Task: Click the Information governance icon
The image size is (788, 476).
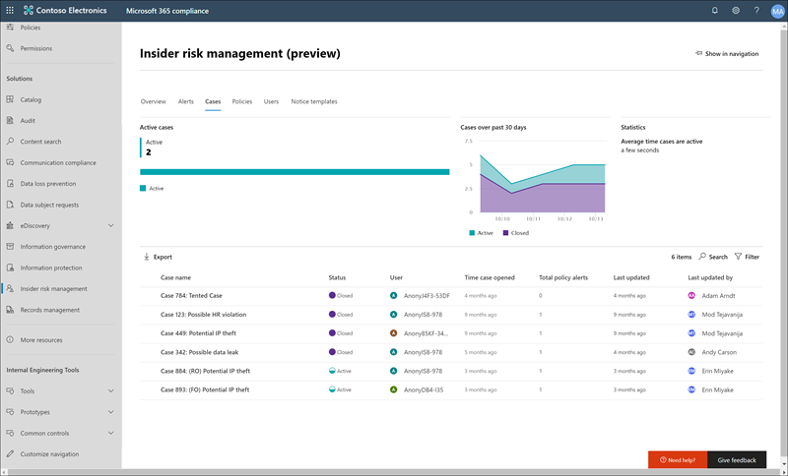Action: [10, 246]
